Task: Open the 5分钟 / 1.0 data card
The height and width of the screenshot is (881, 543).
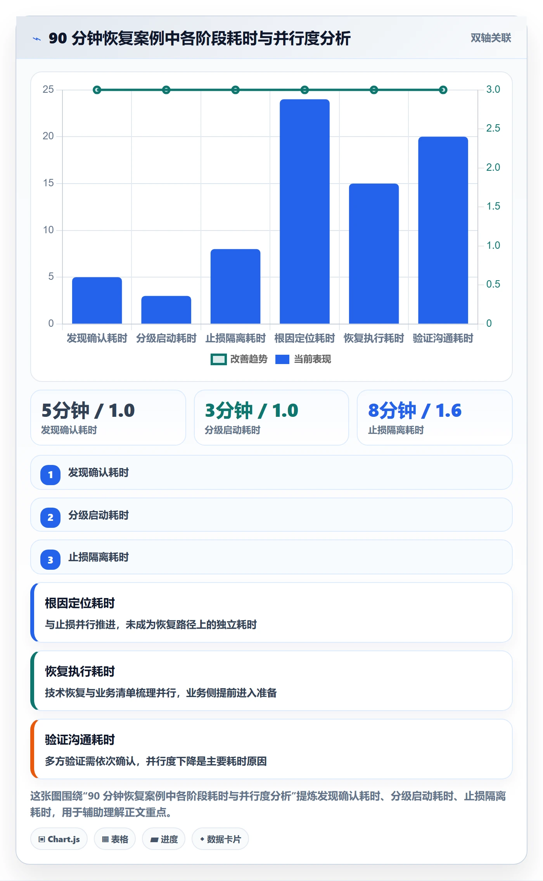Action: (x=108, y=418)
